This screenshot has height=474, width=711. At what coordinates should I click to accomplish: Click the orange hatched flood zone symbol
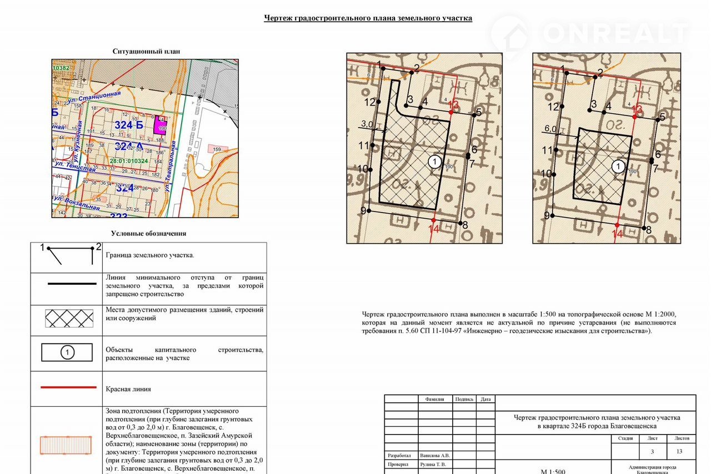coord(66,445)
